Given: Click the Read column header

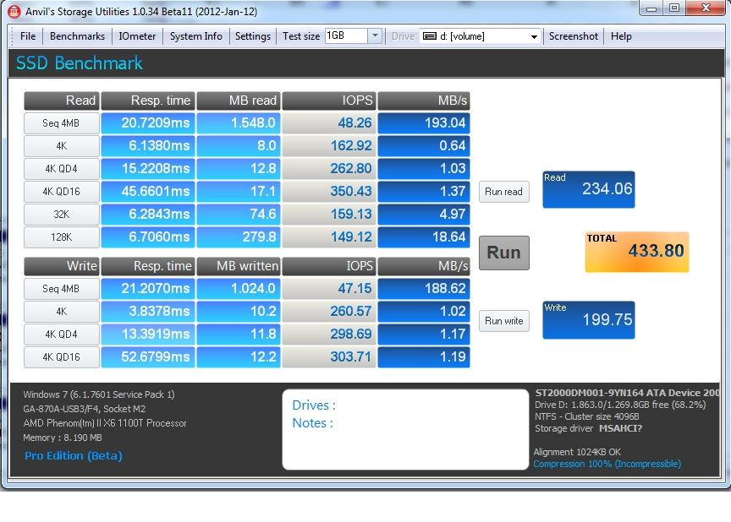Looking at the screenshot, I should coord(62,101).
